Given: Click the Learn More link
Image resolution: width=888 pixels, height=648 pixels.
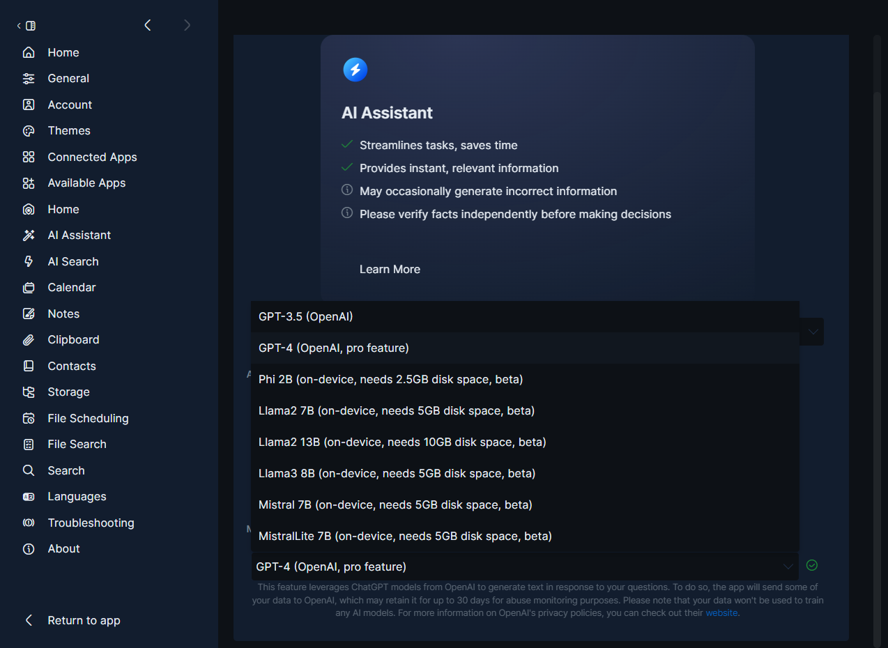Looking at the screenshot, I should click(x=390, y=269).
